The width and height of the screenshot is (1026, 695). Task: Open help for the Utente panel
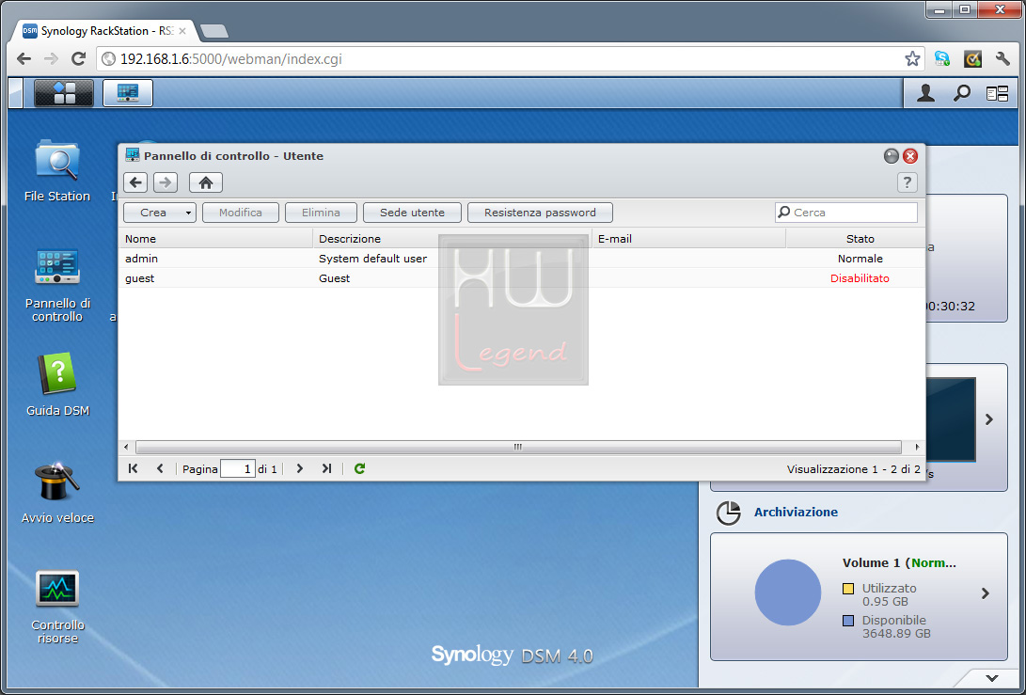point(907,182)
